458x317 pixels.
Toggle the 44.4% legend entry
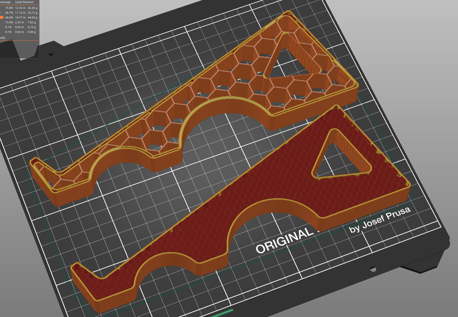(x=9, y=17)
